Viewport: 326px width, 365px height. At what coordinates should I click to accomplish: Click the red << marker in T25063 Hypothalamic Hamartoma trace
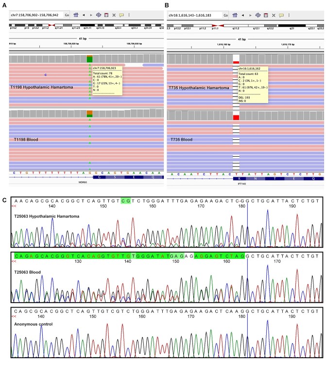(14, 206)
